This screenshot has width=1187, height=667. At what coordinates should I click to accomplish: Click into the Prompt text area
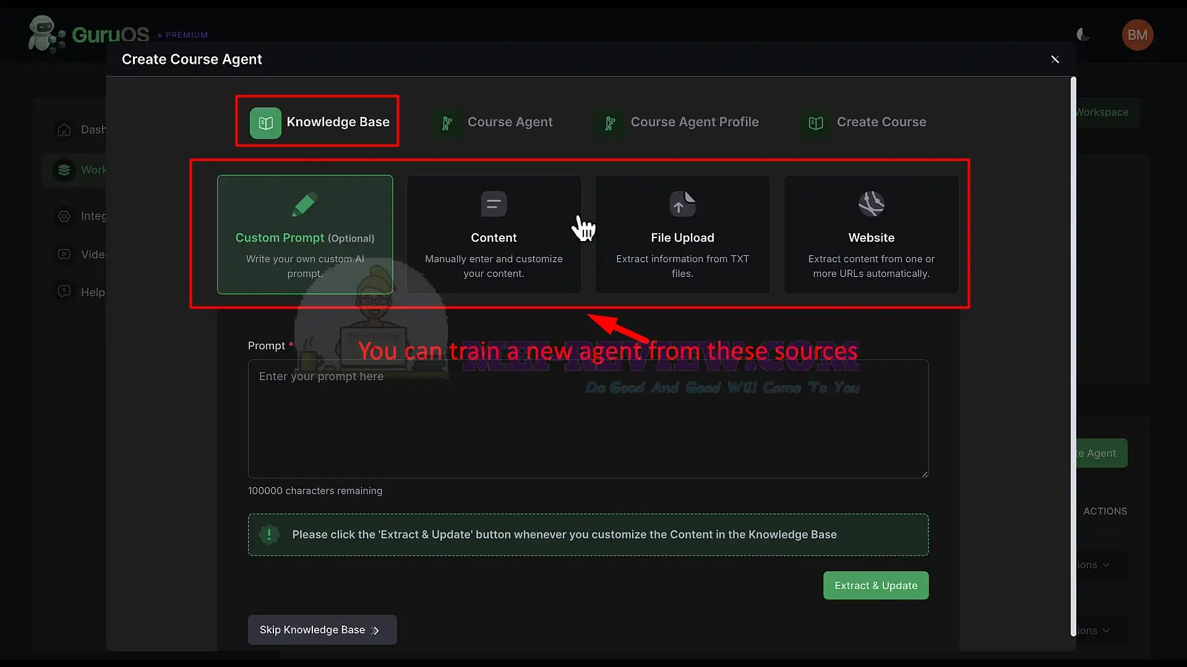click(588, 419)
